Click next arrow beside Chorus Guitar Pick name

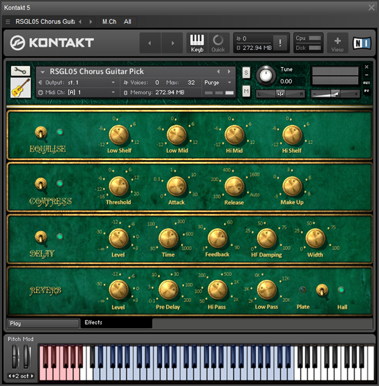coord(229,71)
